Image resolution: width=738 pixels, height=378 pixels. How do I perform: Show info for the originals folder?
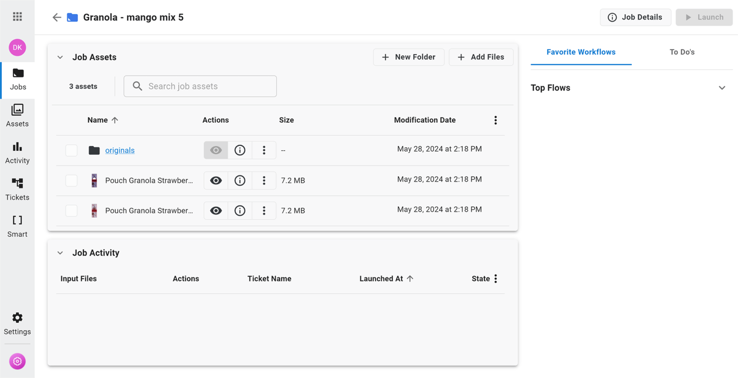240,150
